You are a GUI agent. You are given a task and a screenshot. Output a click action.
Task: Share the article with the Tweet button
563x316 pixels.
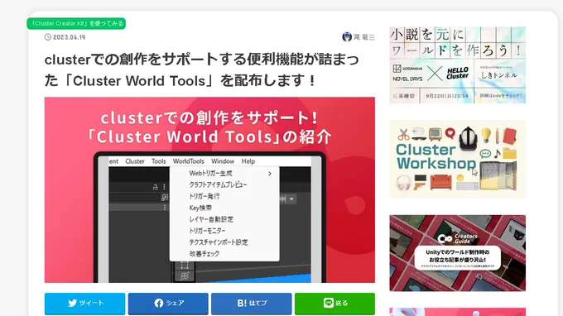point(84,304)
